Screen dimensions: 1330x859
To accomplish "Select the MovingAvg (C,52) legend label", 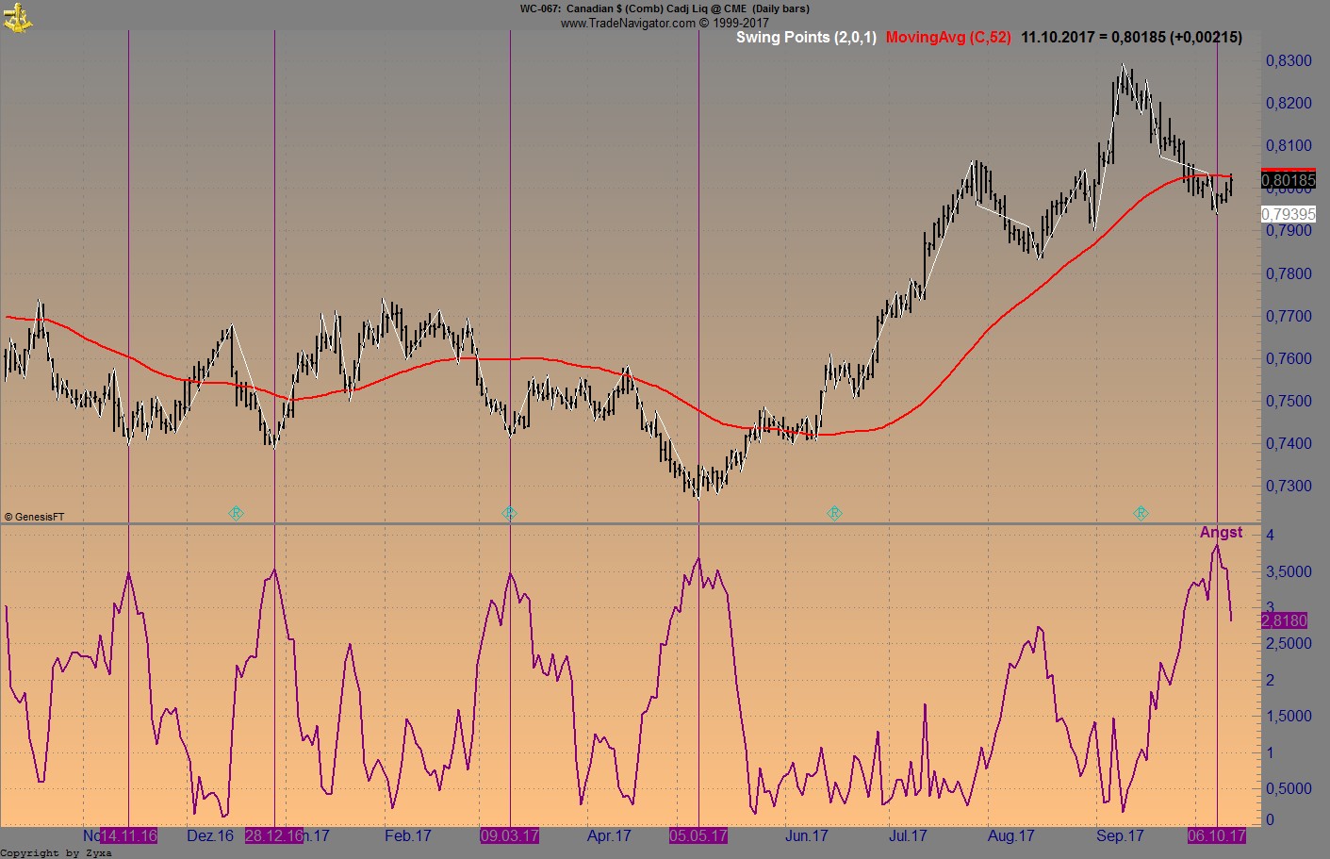I will [x=945, y=39].
